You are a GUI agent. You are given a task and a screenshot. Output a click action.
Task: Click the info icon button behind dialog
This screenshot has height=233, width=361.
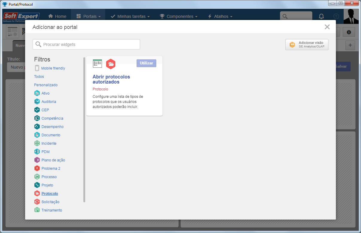348,32
